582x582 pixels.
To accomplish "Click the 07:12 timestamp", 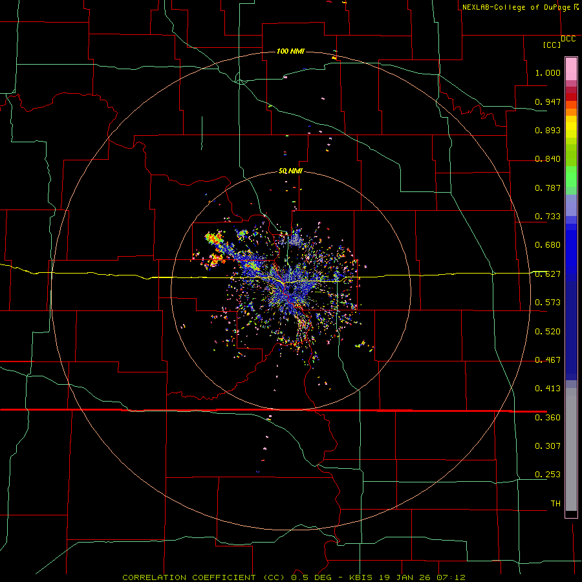I will pyautogui.click(x=452, y=577).
